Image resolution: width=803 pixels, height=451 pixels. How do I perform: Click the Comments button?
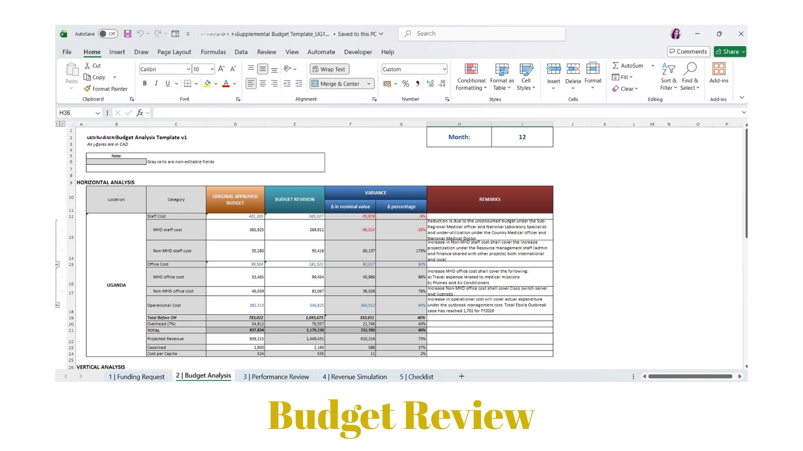click(689, 52)
